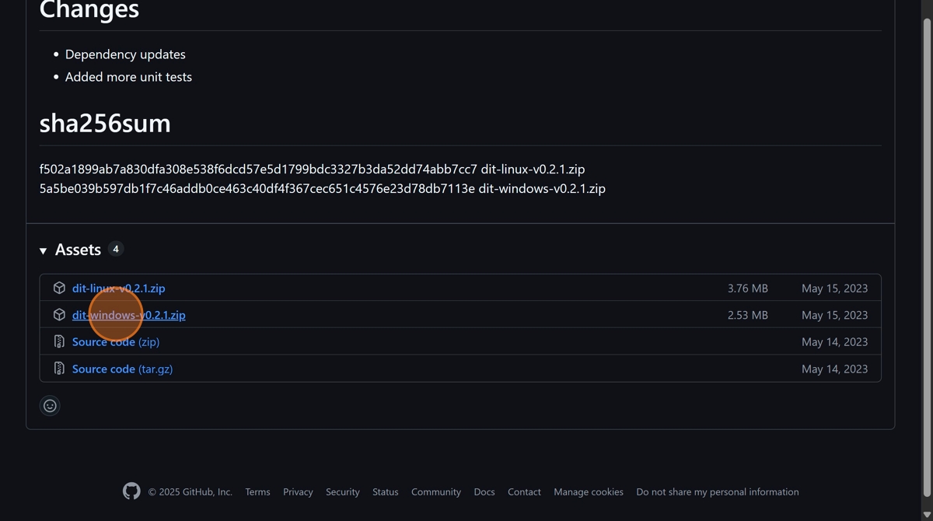Click the archive icon beside Source code (tar.gz)

coord(59,369)
